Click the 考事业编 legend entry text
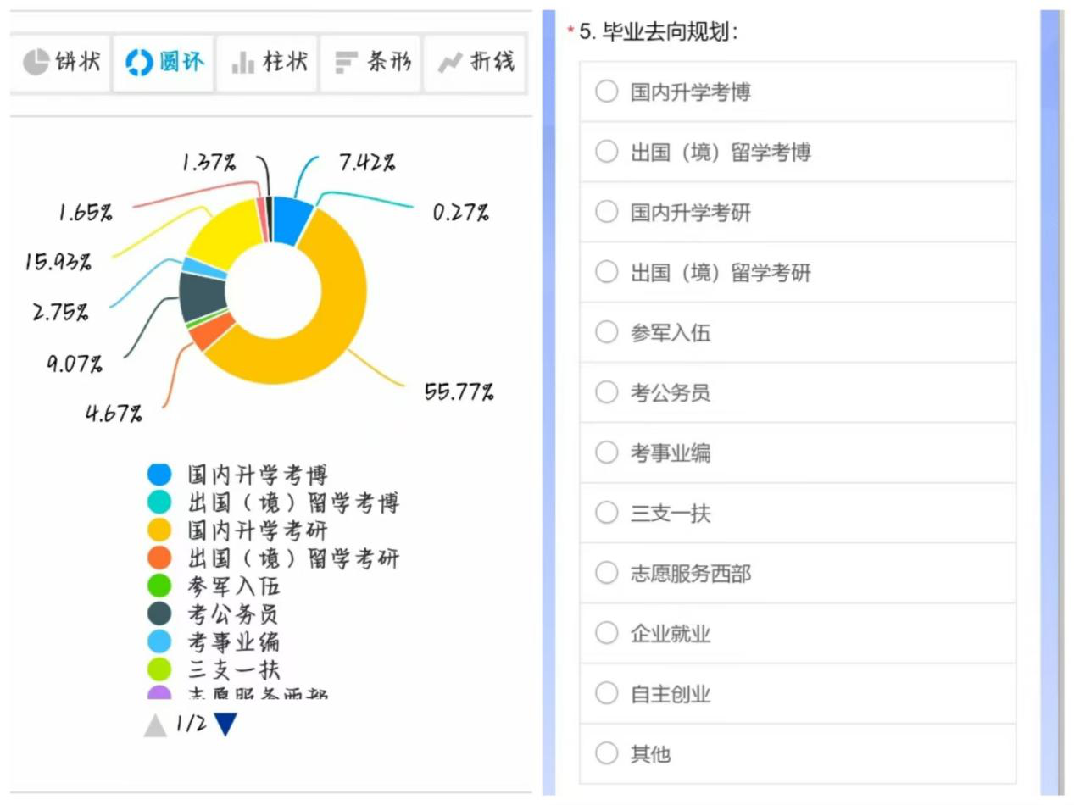 click(x=233, y=641)
